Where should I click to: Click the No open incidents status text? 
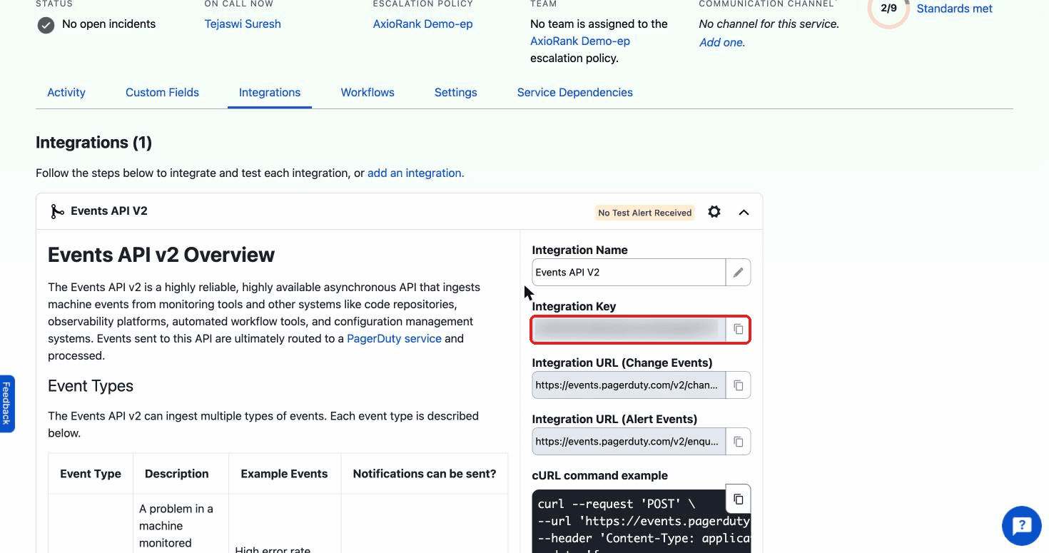(108, 24)
